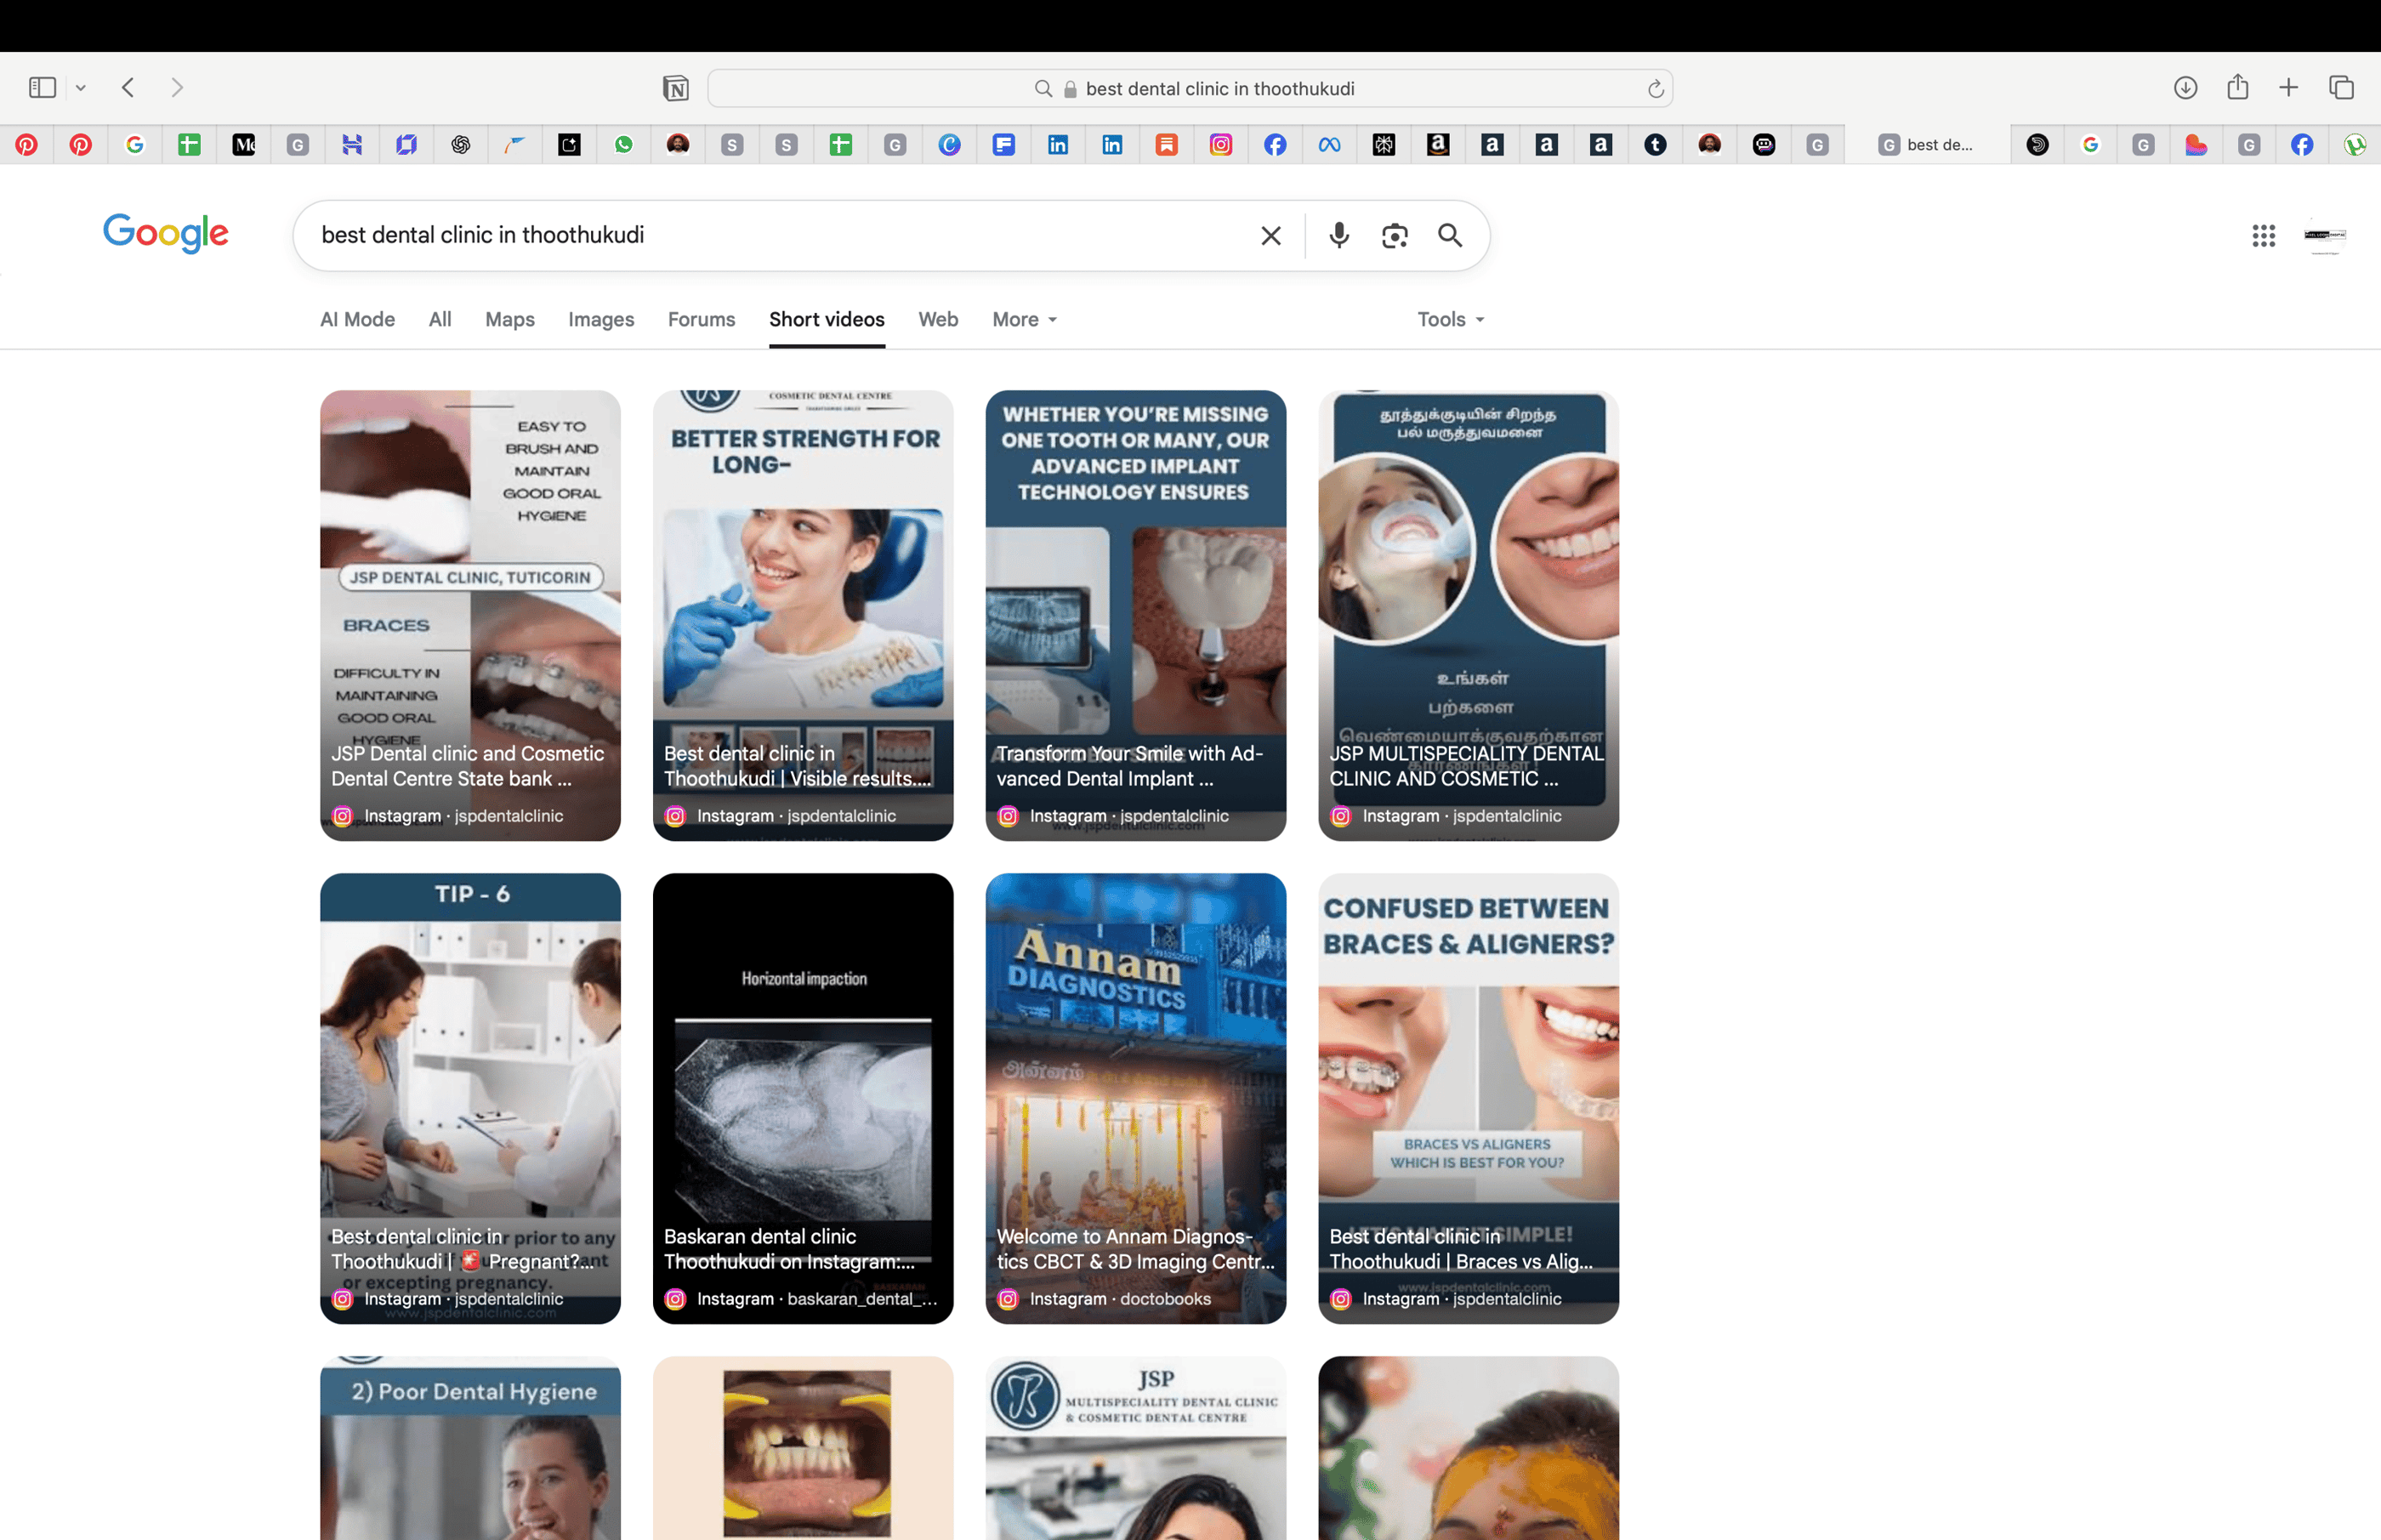
Task: Open the share sheet icon
Action: tap(2237, 88)
